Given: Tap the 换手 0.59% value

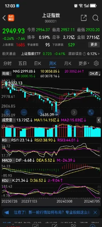Looking at the screenshot, I should tap(44, 37).
